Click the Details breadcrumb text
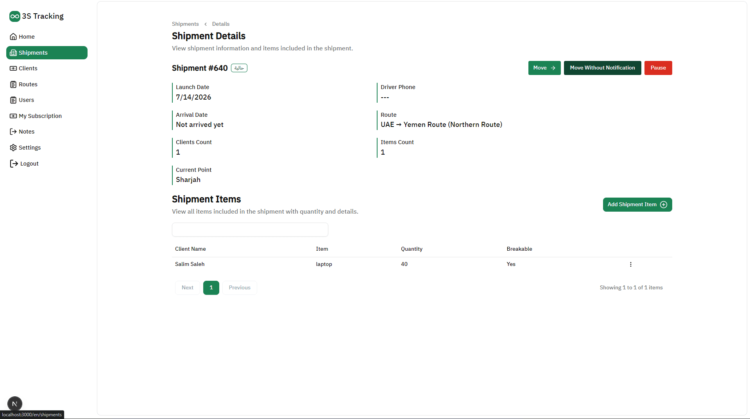 click(221, 24)
